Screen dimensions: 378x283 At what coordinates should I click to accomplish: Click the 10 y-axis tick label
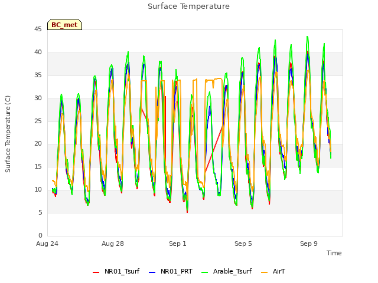click(x=38, y=190)
